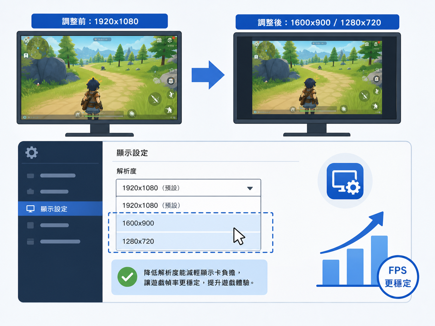Viewport: 435px width, 326px height.
Task: Click the minimap in right game screen
Action: (x=266, y=51)
